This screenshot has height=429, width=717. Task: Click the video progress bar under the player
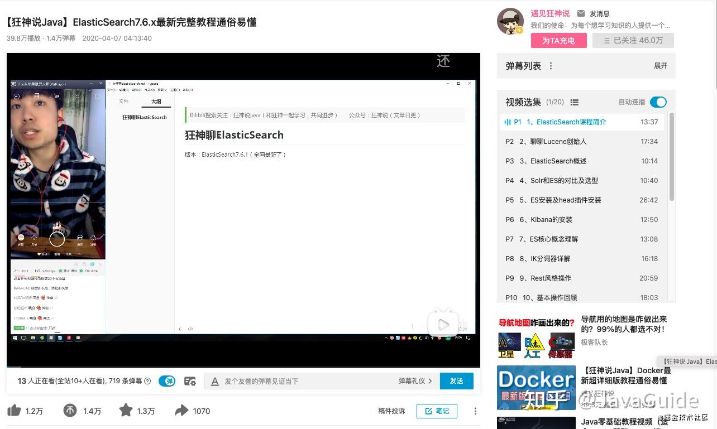click(243, 367)
